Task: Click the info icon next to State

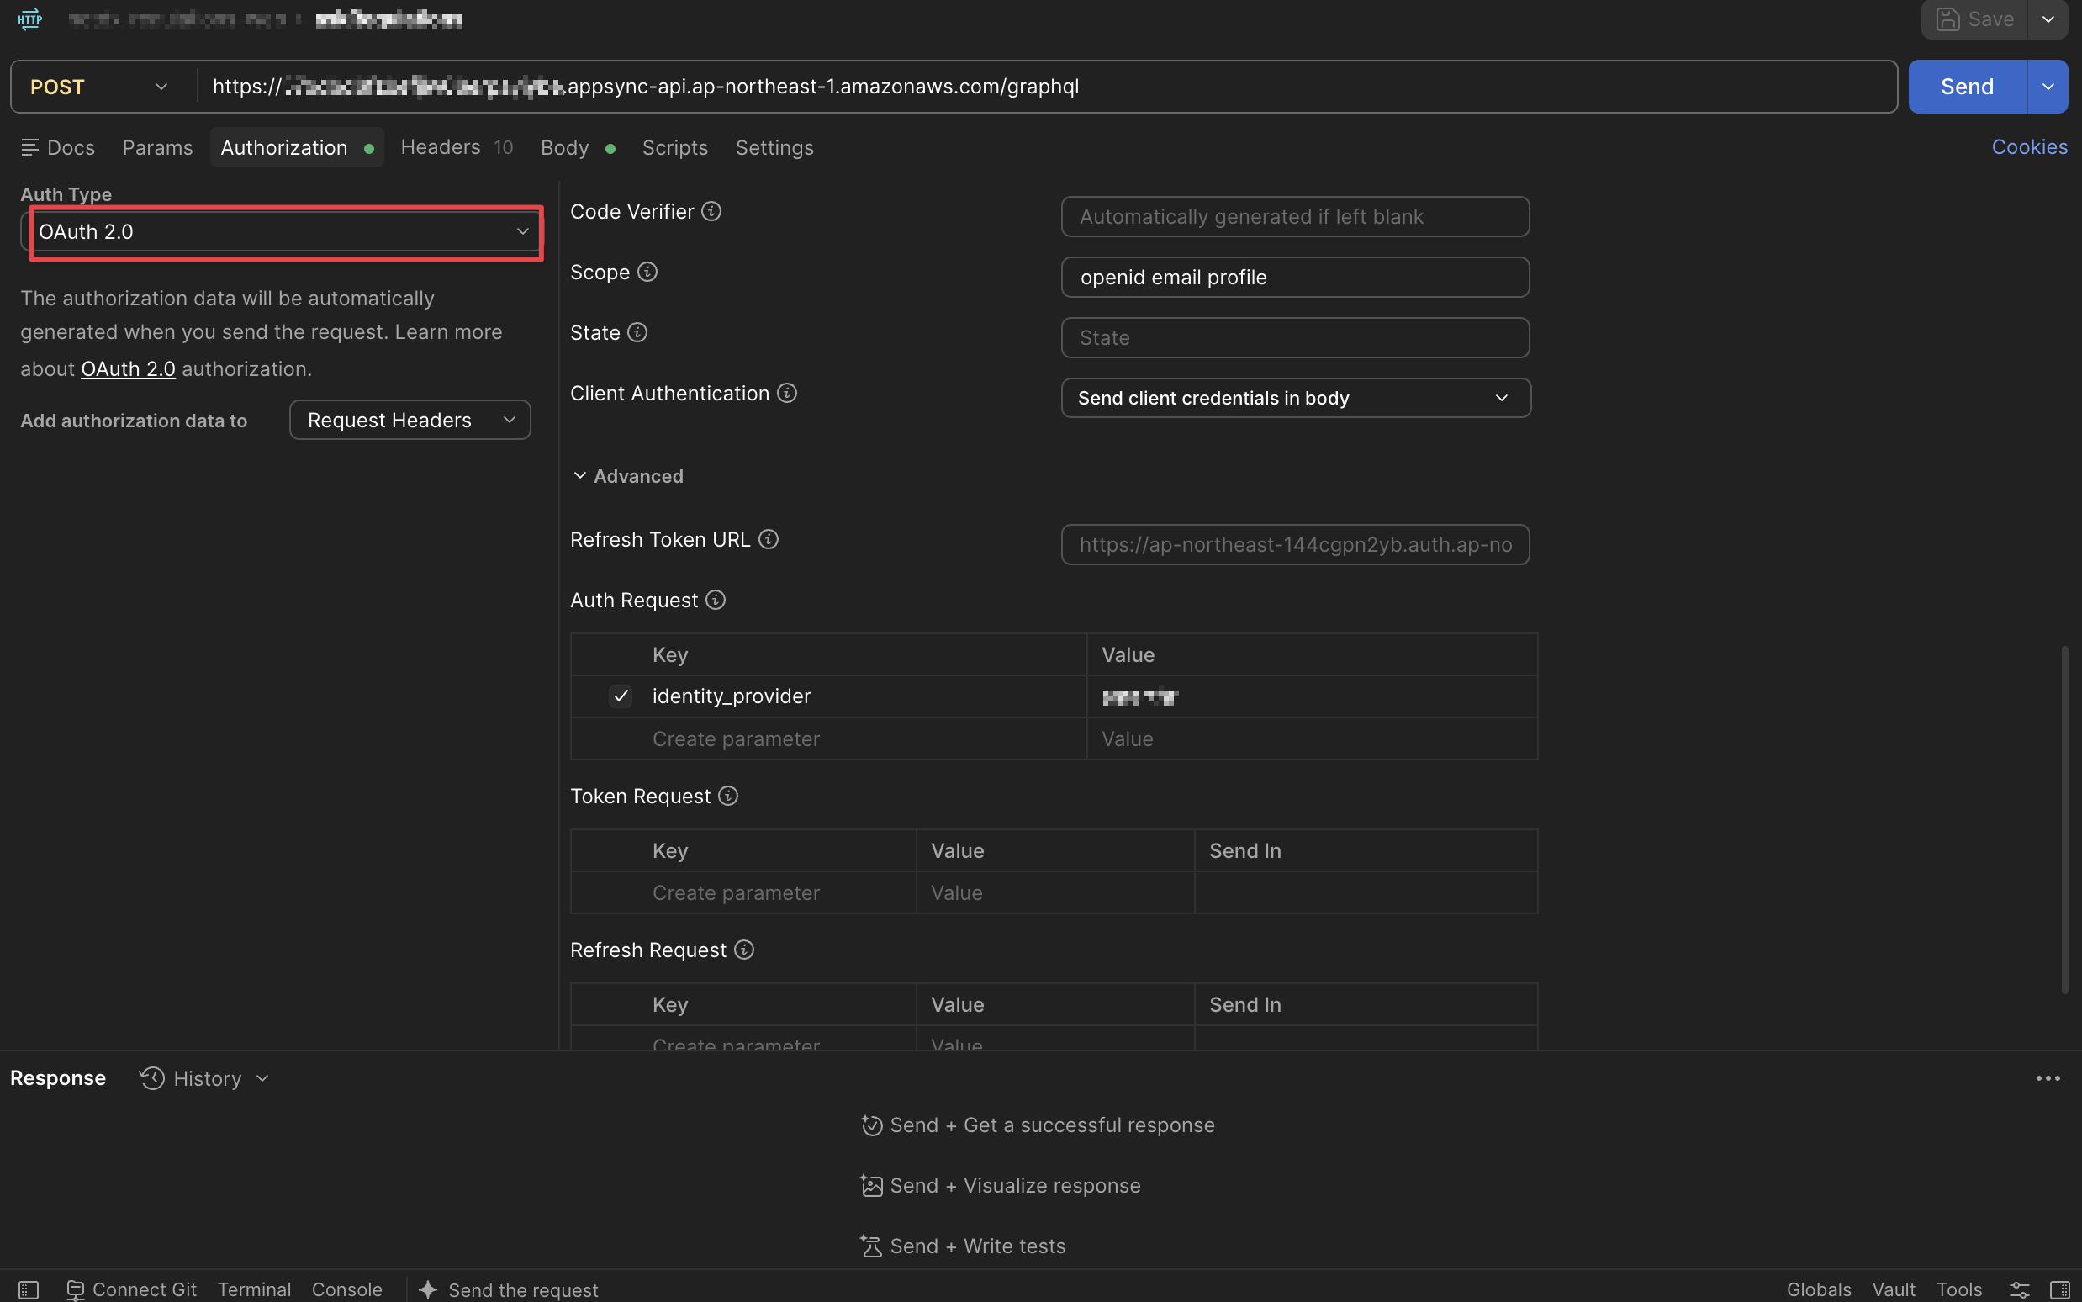Action: (637, 332)
